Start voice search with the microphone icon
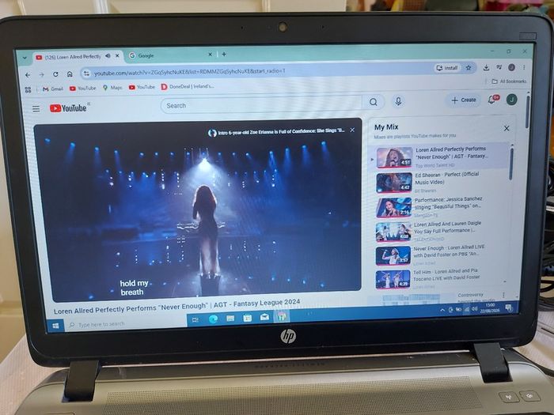554x415 pixels. pyautogui.click(x=398, y=101)
